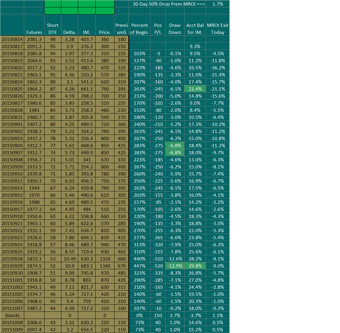Image resolution: width=340 pixels, height=333 pixels.
Task: Select futures value 2007.4
Action: coord(34,330)
